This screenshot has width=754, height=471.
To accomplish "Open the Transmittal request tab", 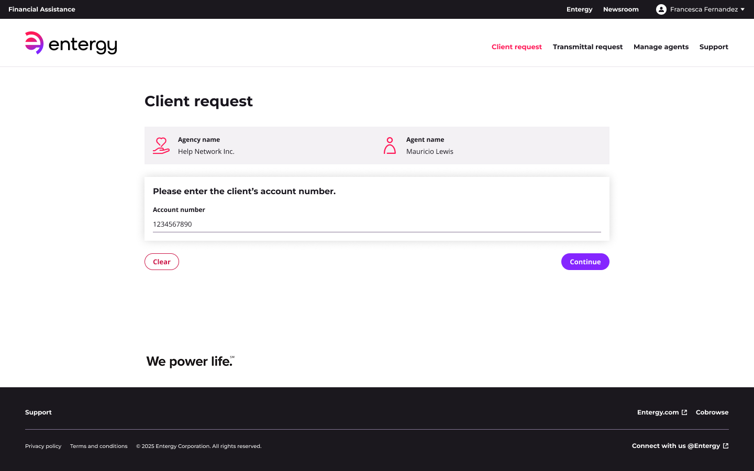I will pyautogui.click(x=587, y=47).
